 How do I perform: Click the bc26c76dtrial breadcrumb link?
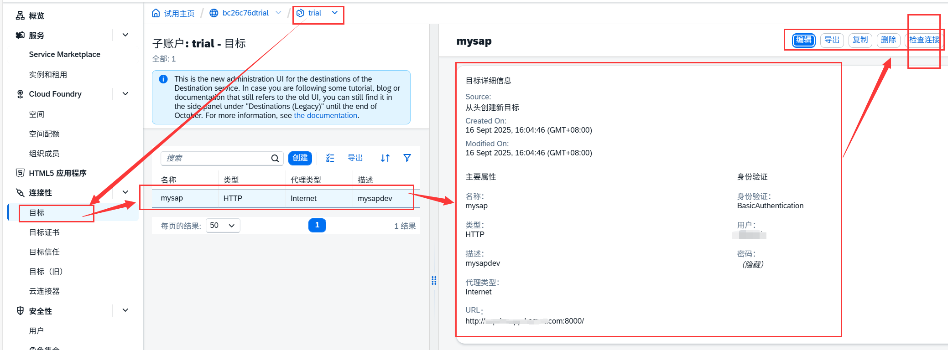[x=245, y=13]
